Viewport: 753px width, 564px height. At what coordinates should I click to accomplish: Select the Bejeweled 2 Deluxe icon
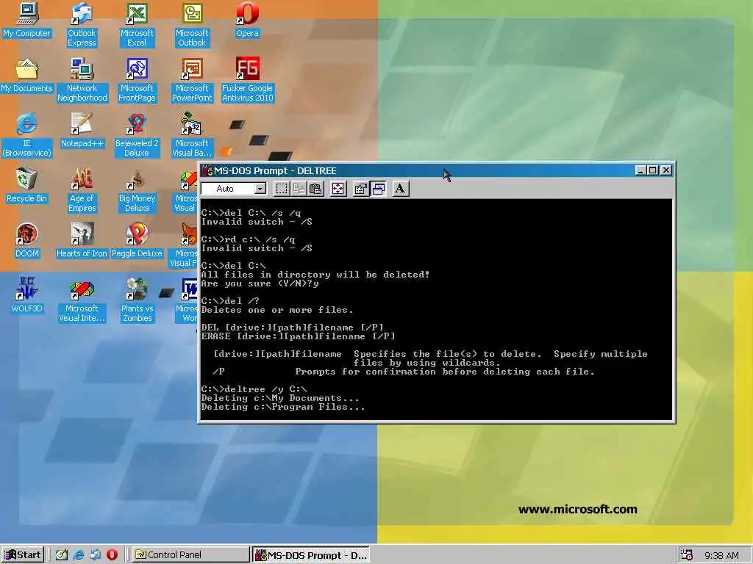(137, 135)
